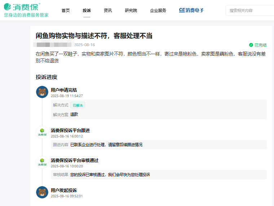Click the complaint date 2025-08-16
Image resolution: width=274 pixels, height=206 pixels.
click(x=85, y=45)
